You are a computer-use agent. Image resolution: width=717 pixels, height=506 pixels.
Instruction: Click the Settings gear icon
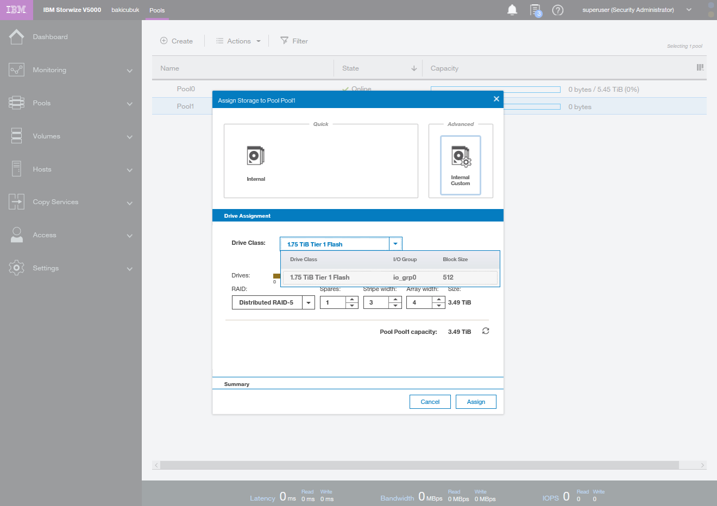(16, 268)
